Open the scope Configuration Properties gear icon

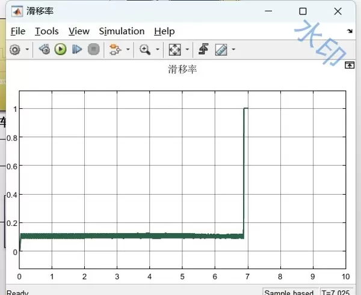[14, 50]
